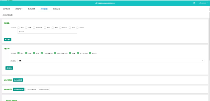Image resolution: width=210 pixels, height=101 pixels.
Task: Check the 地址 cleanup checkbox
Action: click(70, 27)
